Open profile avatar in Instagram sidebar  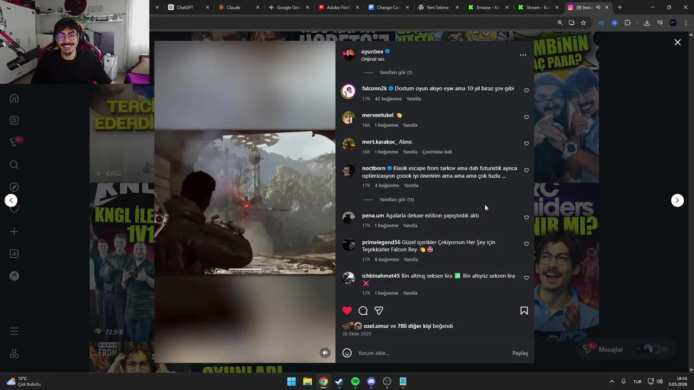14,276
